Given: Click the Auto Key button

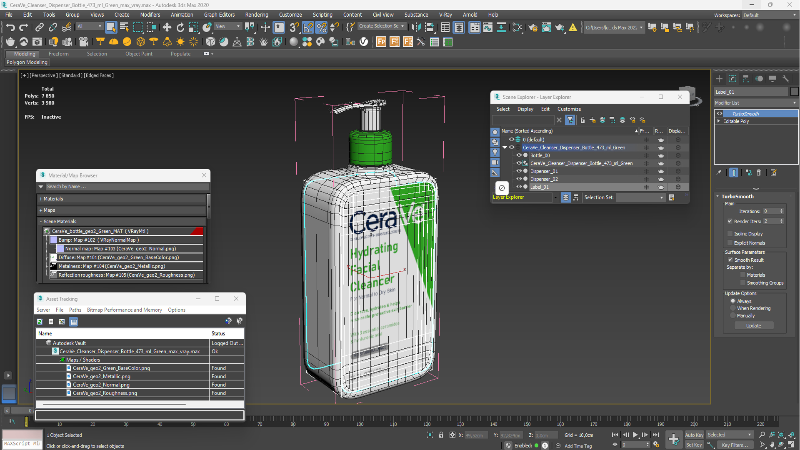Looking at the screenshot, I should point(694,435).
